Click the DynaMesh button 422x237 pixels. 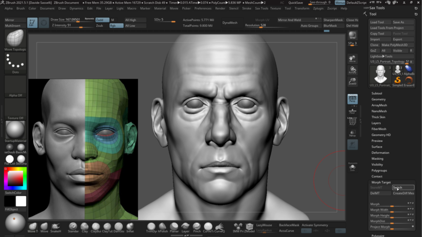pos(230,23)
